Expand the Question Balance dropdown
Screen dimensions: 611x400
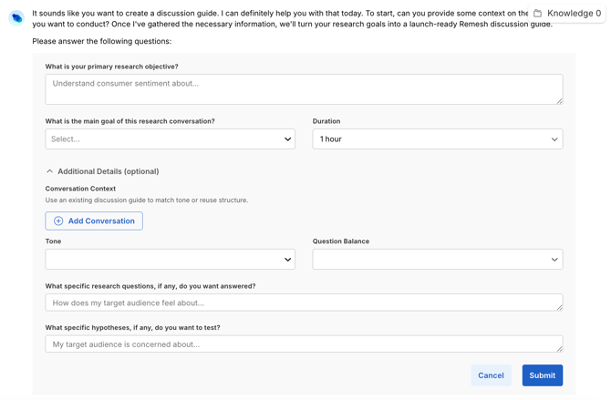437,260
